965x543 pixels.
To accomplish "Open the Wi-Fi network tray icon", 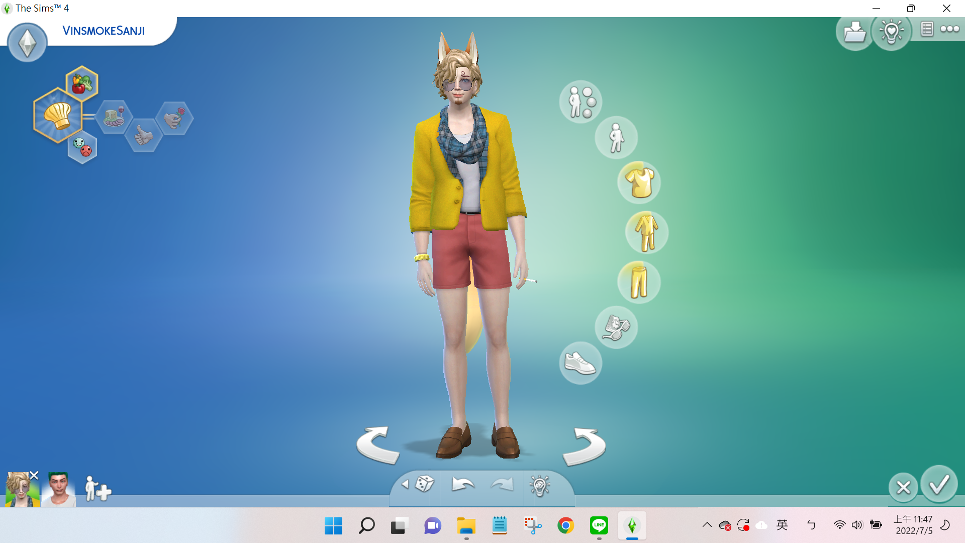I will click(839, 525).
